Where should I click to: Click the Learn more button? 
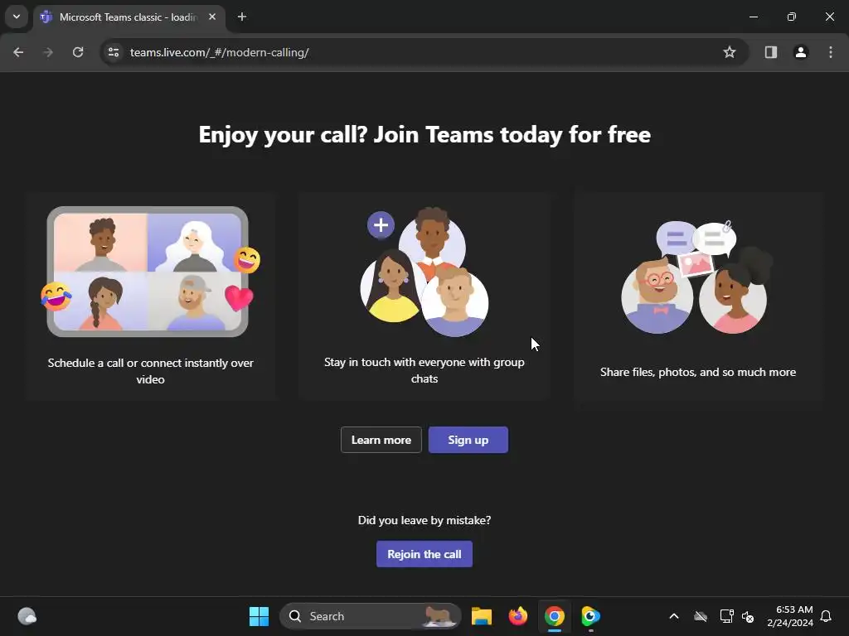tap(381, 440)
